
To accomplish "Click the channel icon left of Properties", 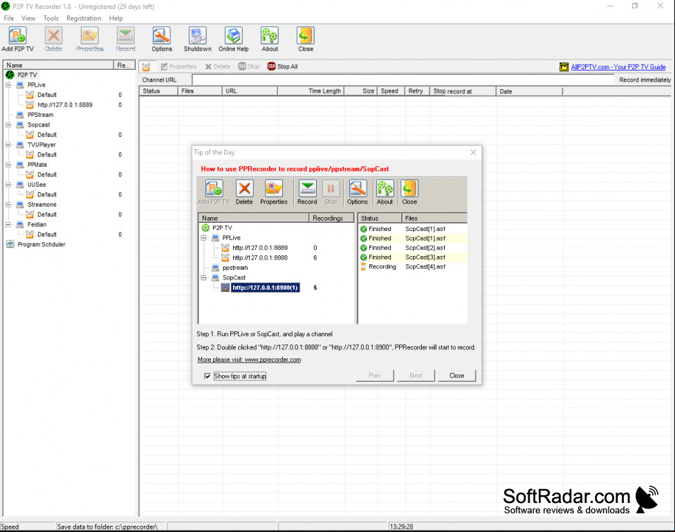I will coord(147,66).
